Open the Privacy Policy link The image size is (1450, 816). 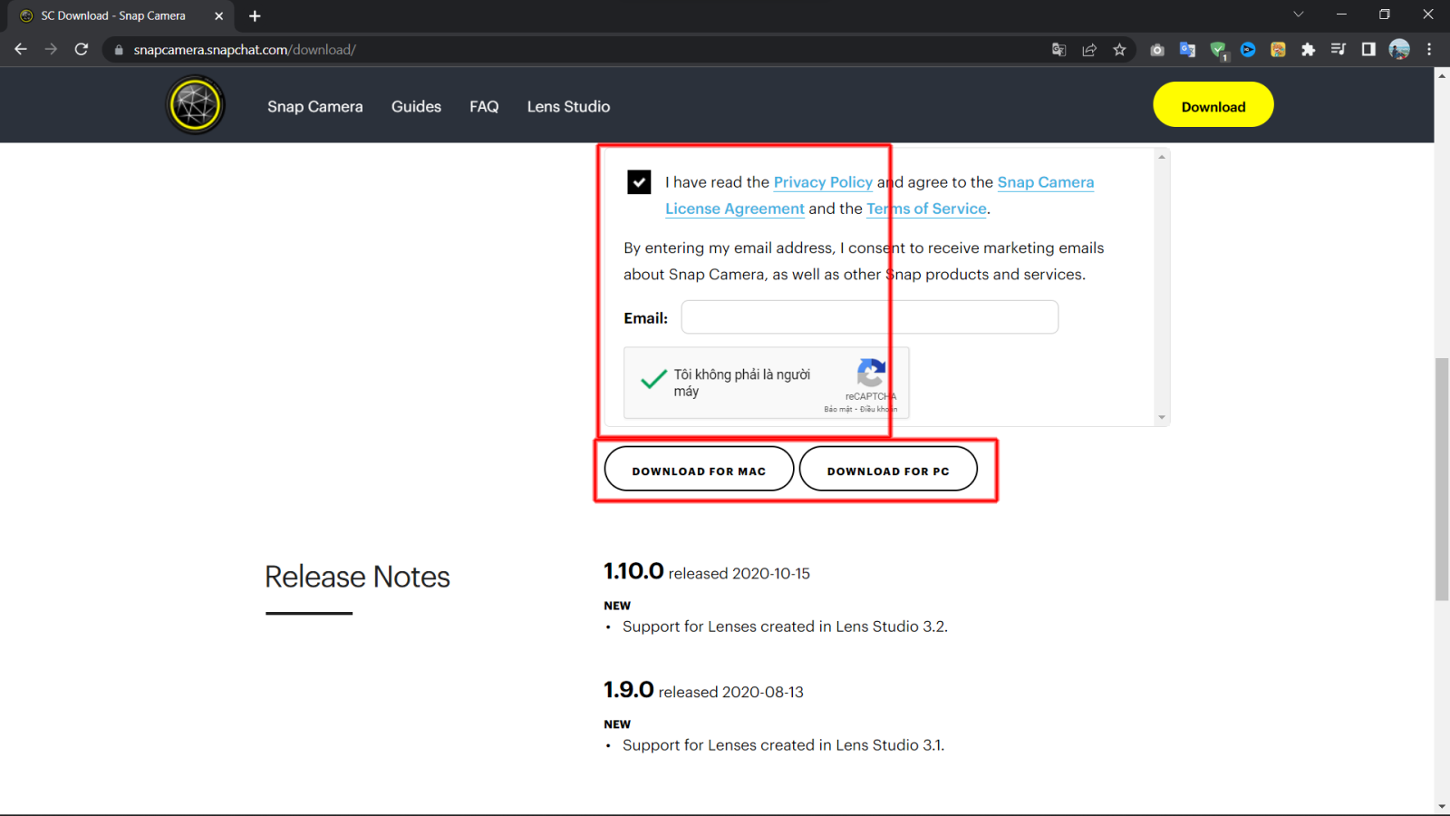tap(823, 182)
